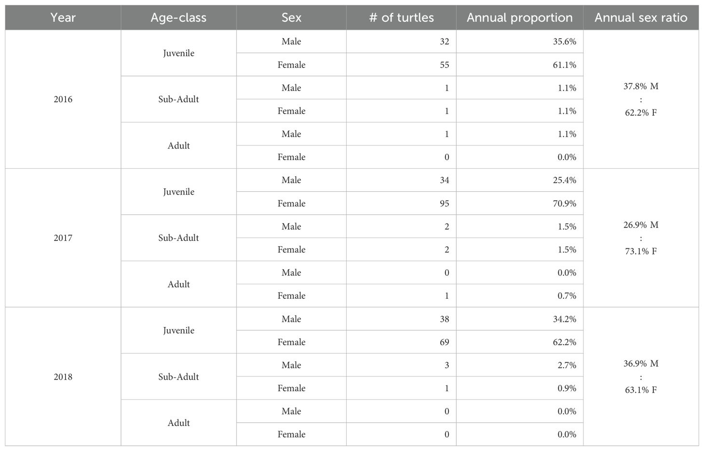Select the 2017 Juvenile age-class cell
Image resolution: width=704 pixels, height=451 pixels.
coord(178,192)
